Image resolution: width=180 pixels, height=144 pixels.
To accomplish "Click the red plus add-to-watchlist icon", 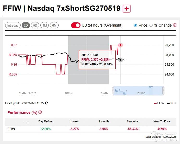I will click(127, 8).
